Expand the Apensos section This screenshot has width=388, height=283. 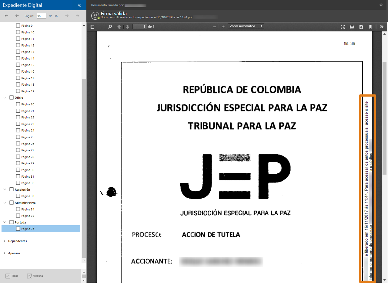point(5,253)
